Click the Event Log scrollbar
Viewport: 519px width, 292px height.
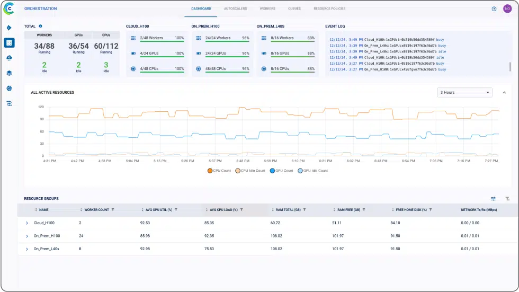(511, 66)
